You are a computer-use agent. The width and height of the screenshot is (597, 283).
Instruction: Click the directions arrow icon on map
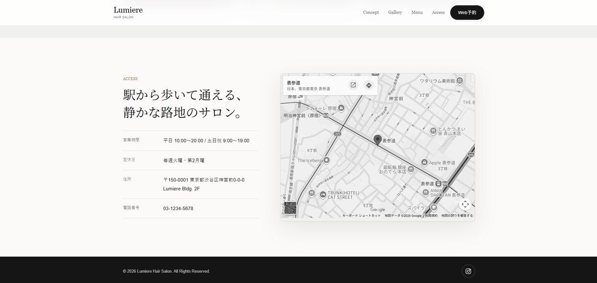click(369, 85)
